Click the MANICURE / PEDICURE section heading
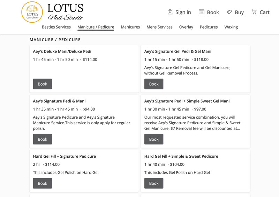This screenshot has width=279, height=197. (55, 40)
